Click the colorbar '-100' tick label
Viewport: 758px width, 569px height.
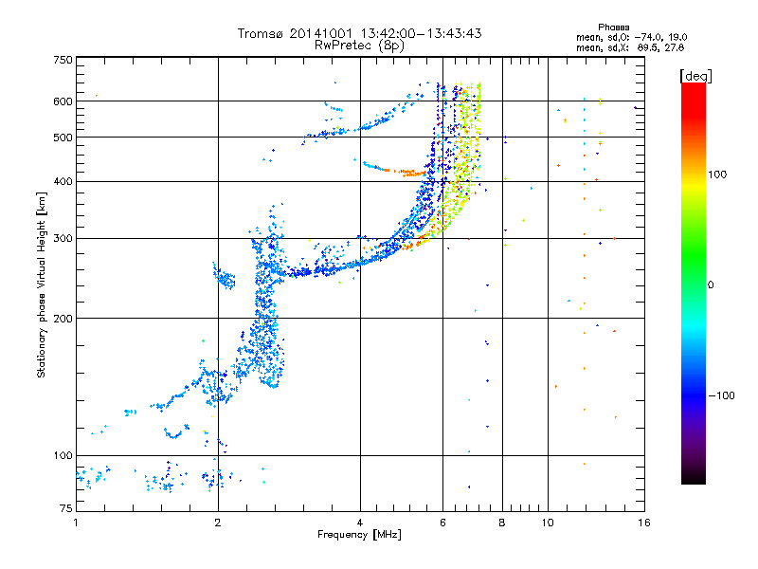[x=721, y=395]
